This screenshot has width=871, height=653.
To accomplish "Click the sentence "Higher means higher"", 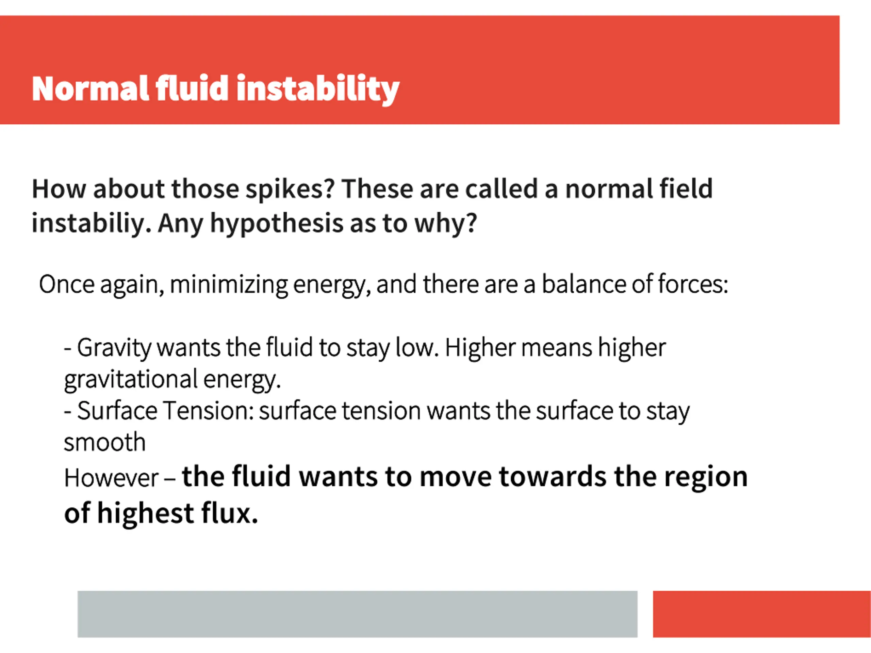I will (x=555, y=348).
